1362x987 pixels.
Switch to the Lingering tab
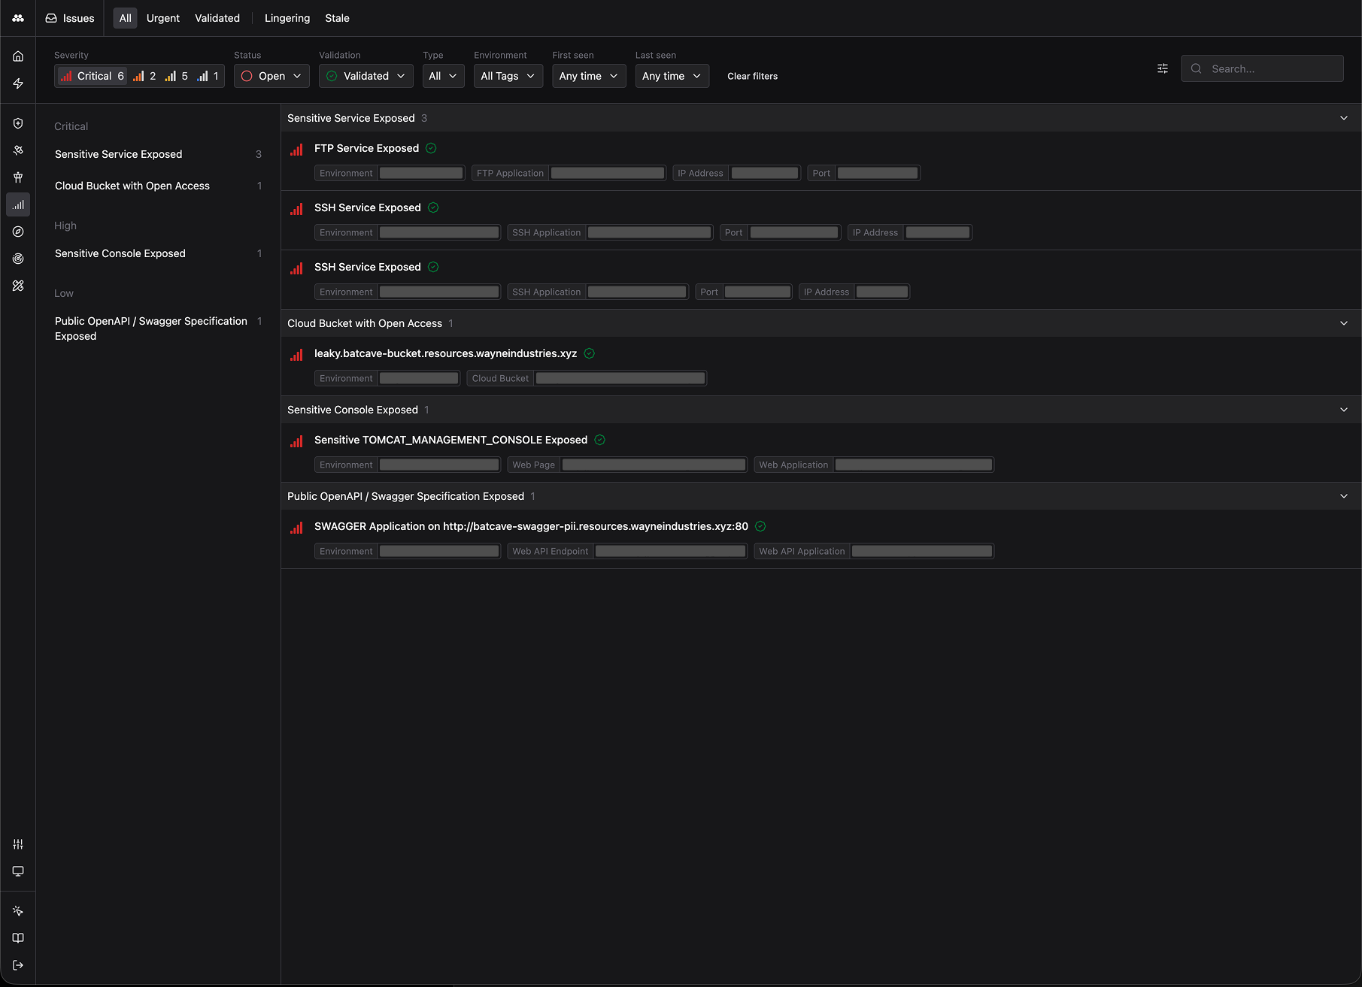[x=287, y=18]
